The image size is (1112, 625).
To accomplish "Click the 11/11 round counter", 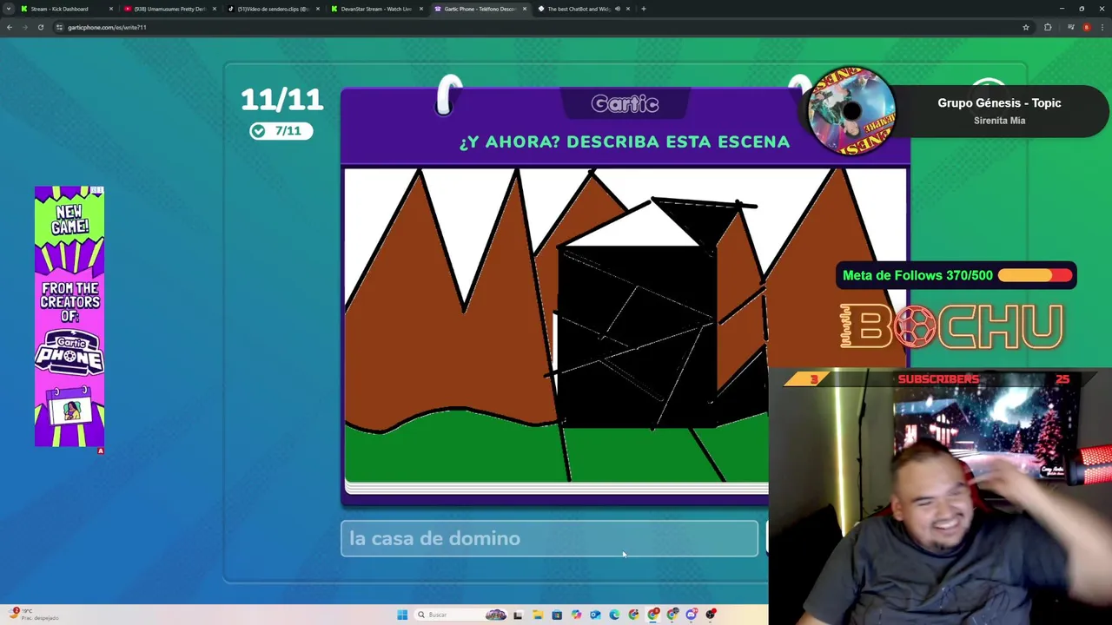I will tap(281, 100).
